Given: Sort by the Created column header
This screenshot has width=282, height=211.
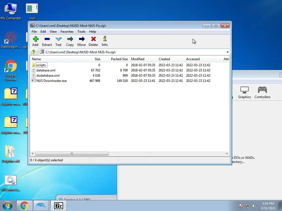Looking at the screenshot, I should pyautogui.click(x=170, y=59).
